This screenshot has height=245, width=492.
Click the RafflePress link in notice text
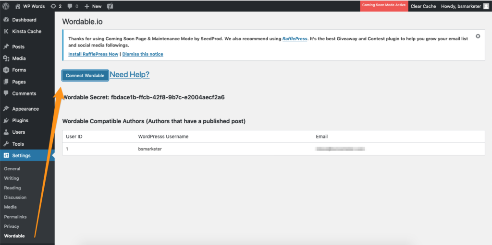[295, 38]
